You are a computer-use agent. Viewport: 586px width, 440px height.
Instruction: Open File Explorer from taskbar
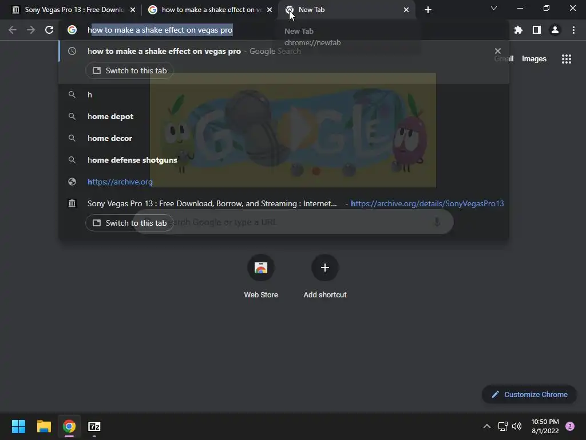43,426
